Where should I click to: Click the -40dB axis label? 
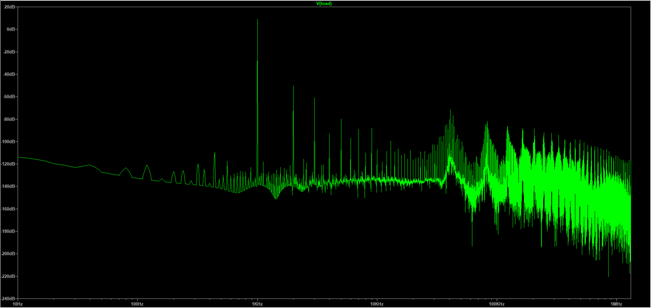pyautogui.click(x=9, y=74)
